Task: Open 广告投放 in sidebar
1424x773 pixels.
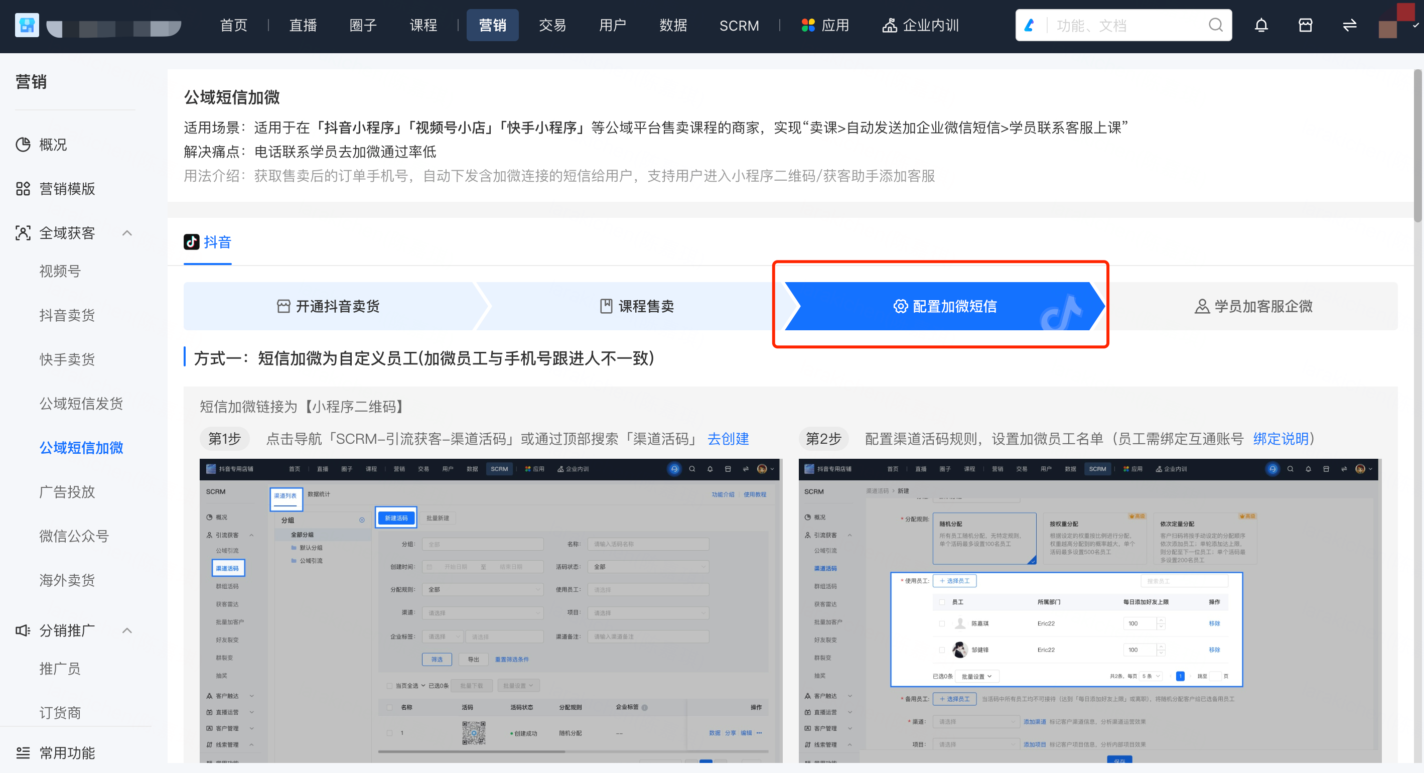Action: pos(67,492)
